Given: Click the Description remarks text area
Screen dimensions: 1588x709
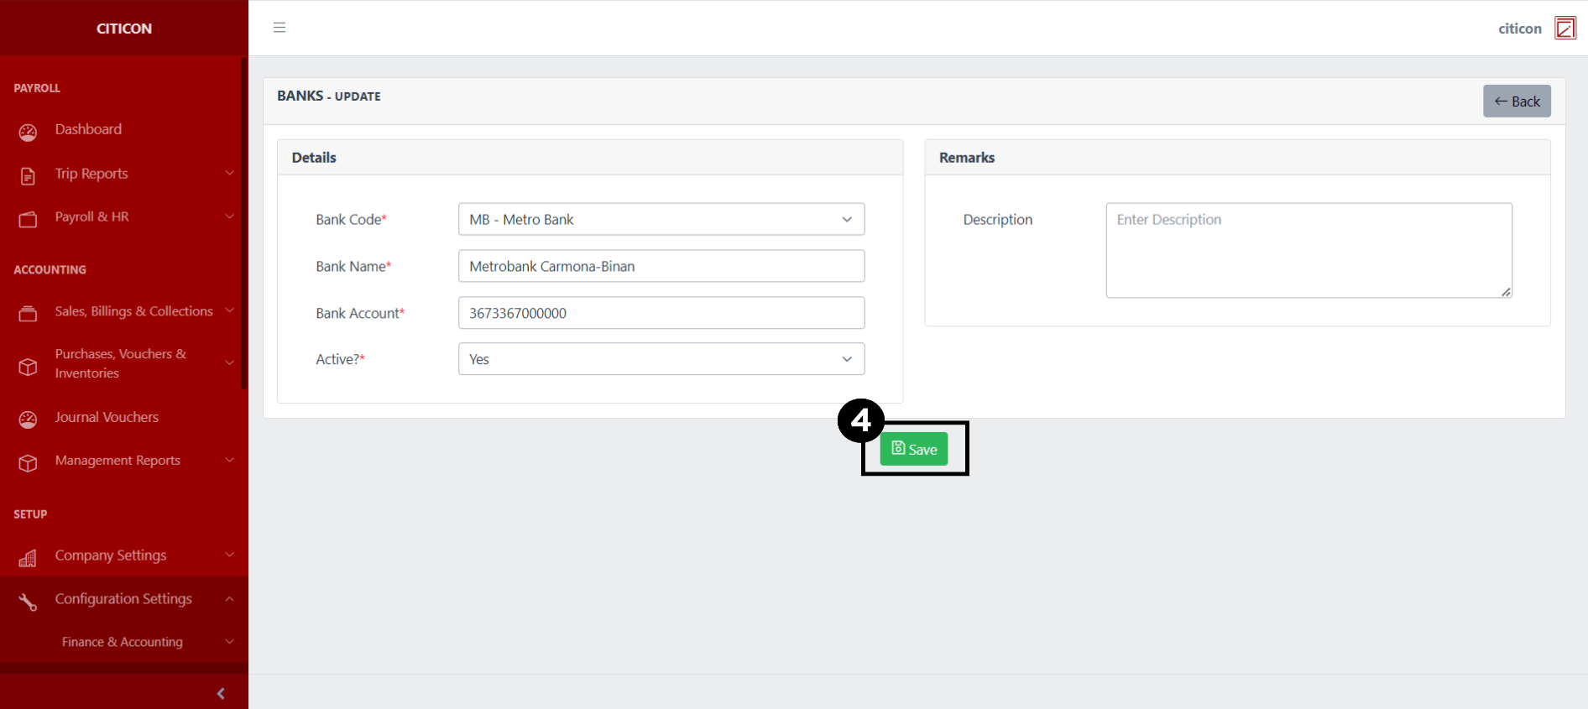Looking at the screenshot, I should pos(1308,250).
